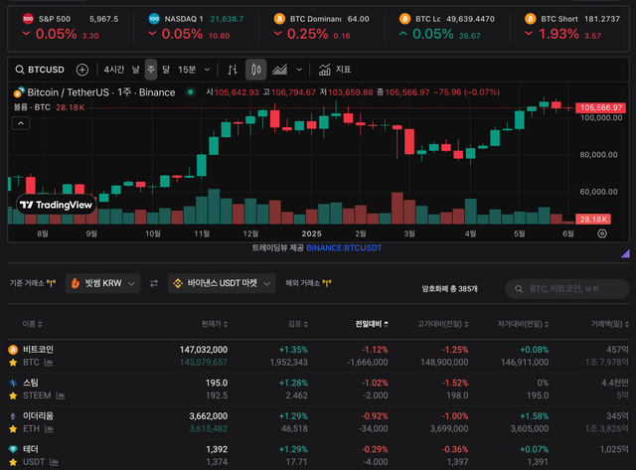This screenshot has width=636, height=470.
Task: Click signal icon next to 기준 거래소
Action: click(51, 283)
